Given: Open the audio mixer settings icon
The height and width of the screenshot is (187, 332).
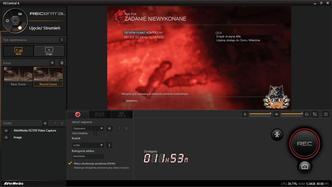Looking at the screenshot, I should pos(315,114).
